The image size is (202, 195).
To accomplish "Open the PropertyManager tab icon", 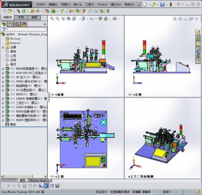I will pyautogui.click(x=10, y=24).
